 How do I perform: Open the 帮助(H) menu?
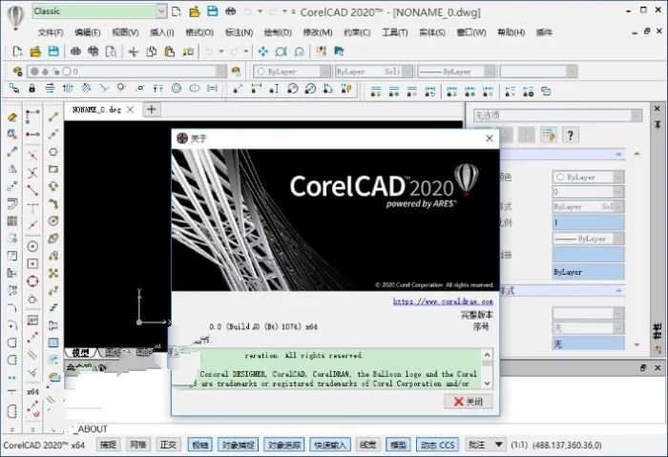point(511,32)
